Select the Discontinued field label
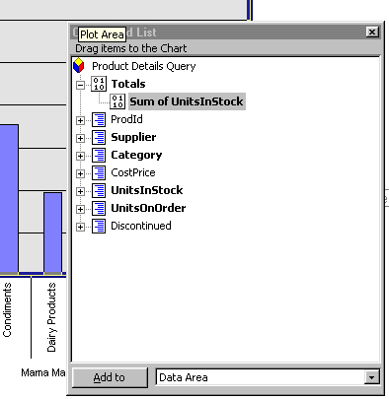 pyautogui.click(x=141, y=226)
